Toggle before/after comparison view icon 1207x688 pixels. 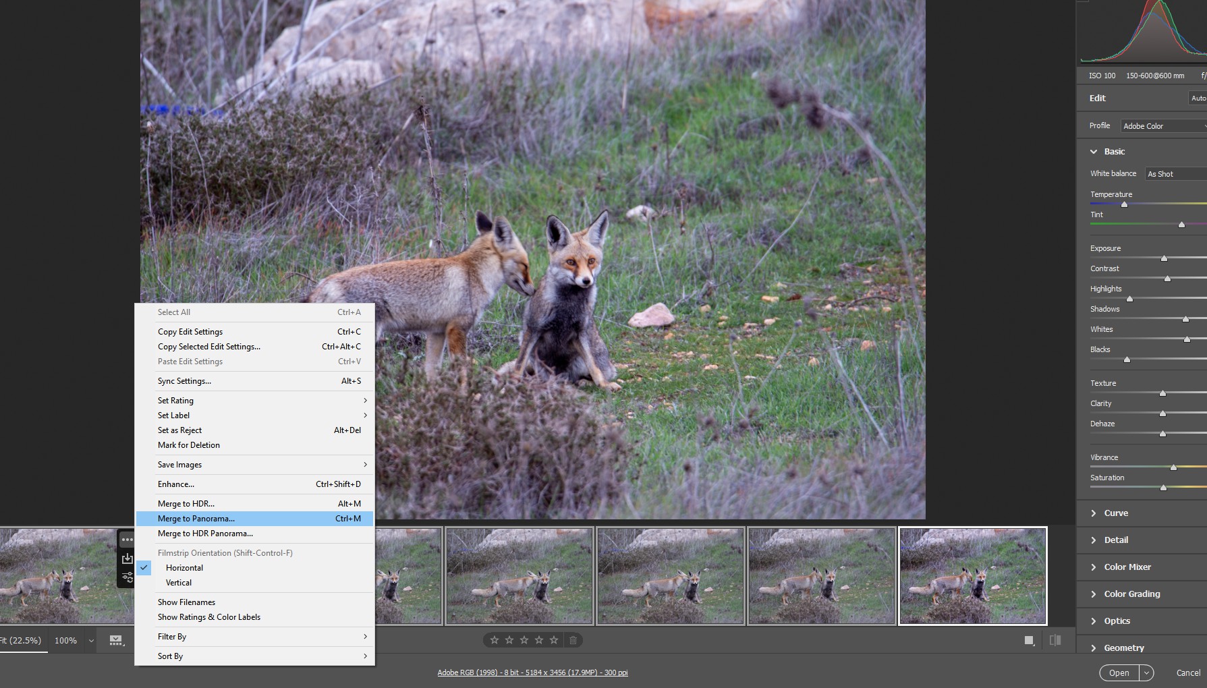tap(1055, 640)
